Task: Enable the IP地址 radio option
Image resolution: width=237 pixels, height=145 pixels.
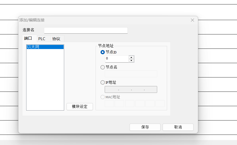Action: pos(103,82)
